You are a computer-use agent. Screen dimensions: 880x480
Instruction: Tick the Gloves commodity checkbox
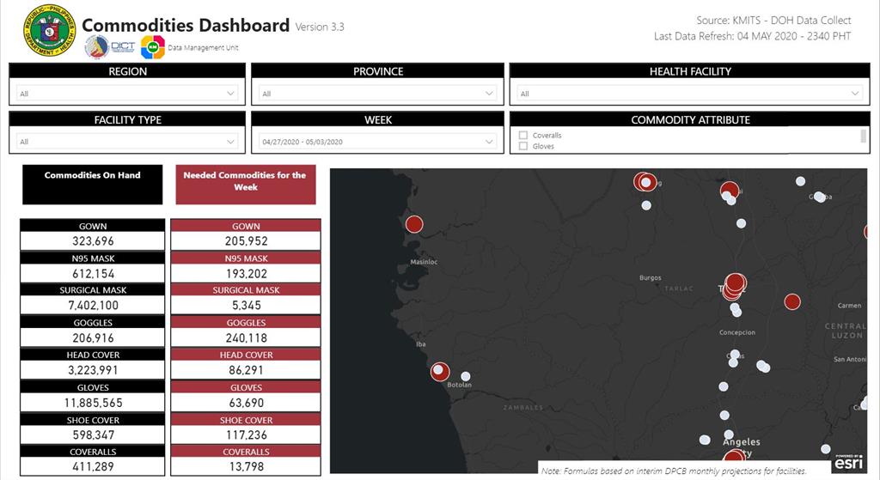tap(523, 147)
